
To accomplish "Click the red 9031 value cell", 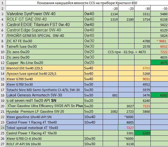I will point(142,79).
